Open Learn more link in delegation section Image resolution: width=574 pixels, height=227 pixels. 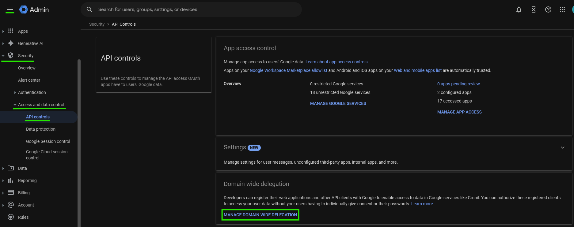click(x=422, y=204)
